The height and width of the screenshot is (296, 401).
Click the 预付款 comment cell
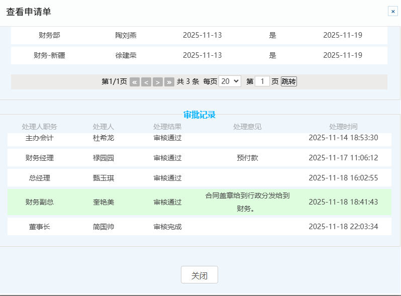coord(247,158)
